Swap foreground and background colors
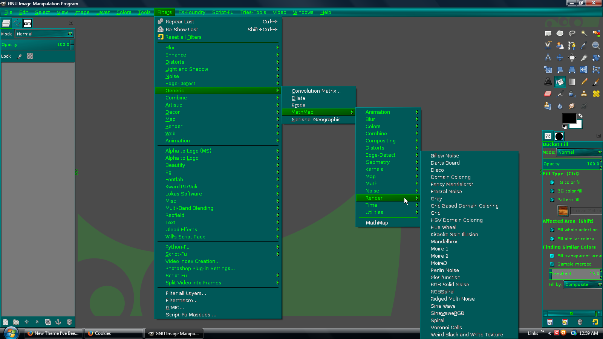Screen dimensions: 603x339 pos(580,116)
